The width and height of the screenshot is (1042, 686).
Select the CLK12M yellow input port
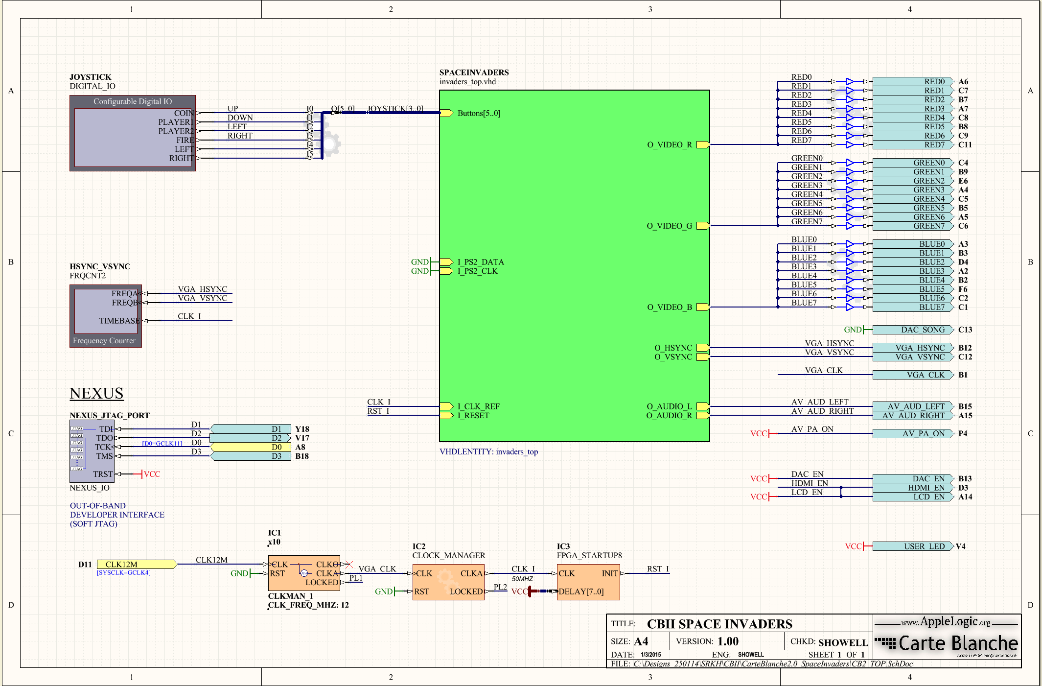click(x=137, y=564)
